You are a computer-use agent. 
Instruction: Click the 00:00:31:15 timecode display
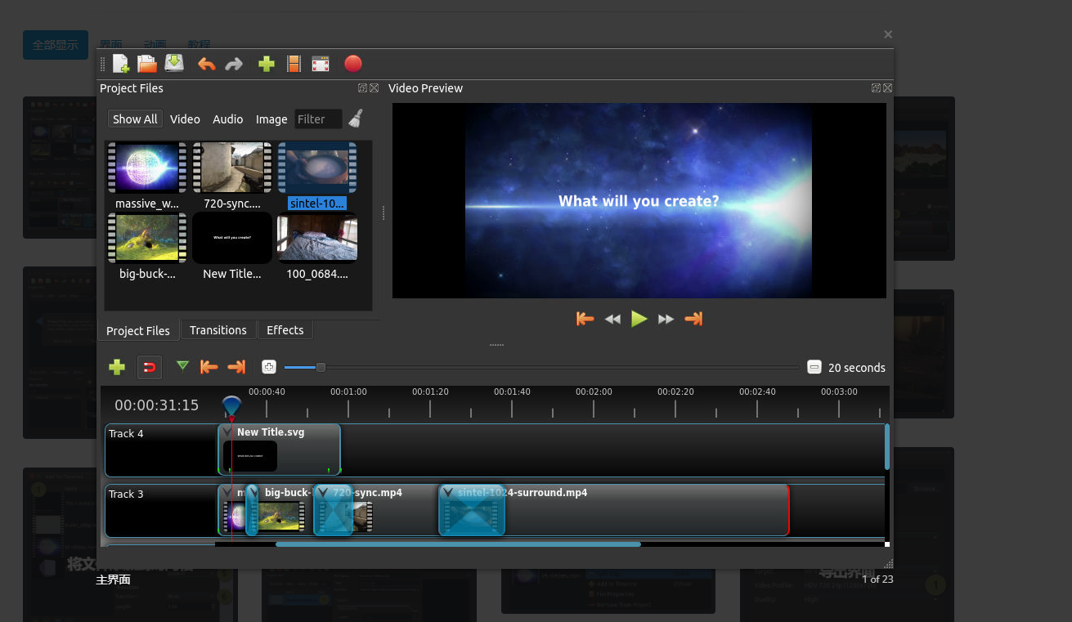pos(156,405)
